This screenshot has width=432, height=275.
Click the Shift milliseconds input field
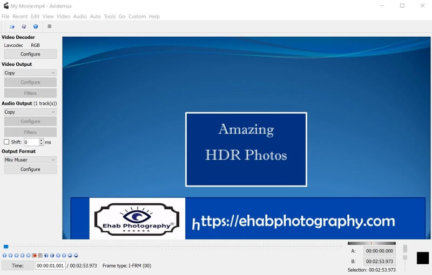31,142
